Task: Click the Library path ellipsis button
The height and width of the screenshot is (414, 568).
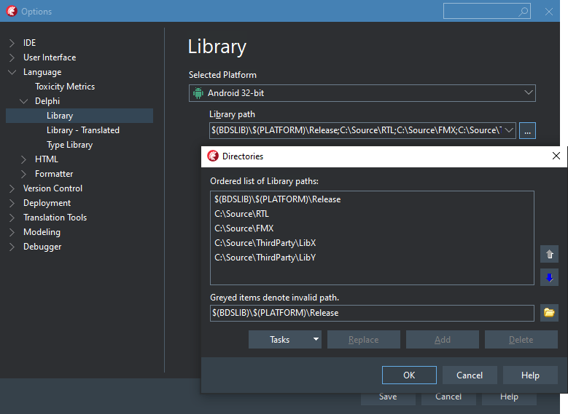Action: point(528,130)
